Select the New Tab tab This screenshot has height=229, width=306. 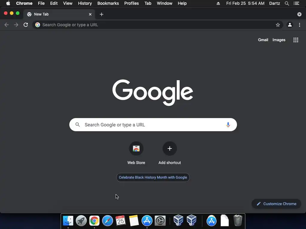pos(59,14)
